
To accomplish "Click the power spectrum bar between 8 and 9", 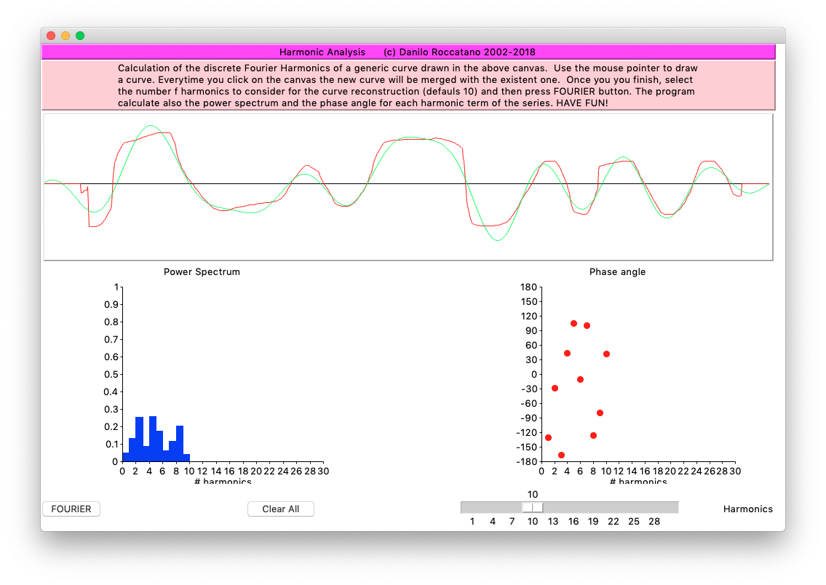I will coord(180,444).
